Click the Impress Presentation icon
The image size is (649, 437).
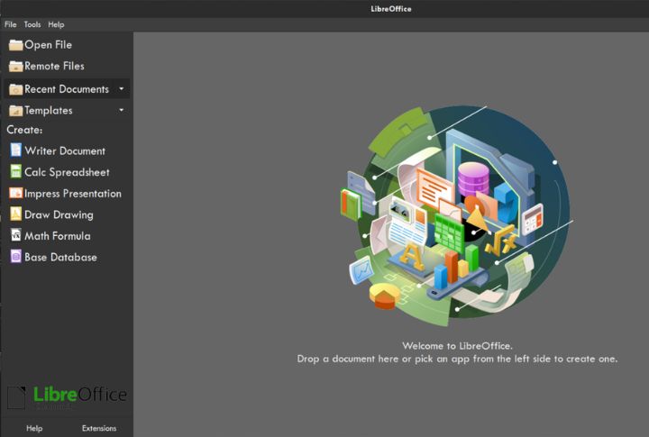(15, 193)
